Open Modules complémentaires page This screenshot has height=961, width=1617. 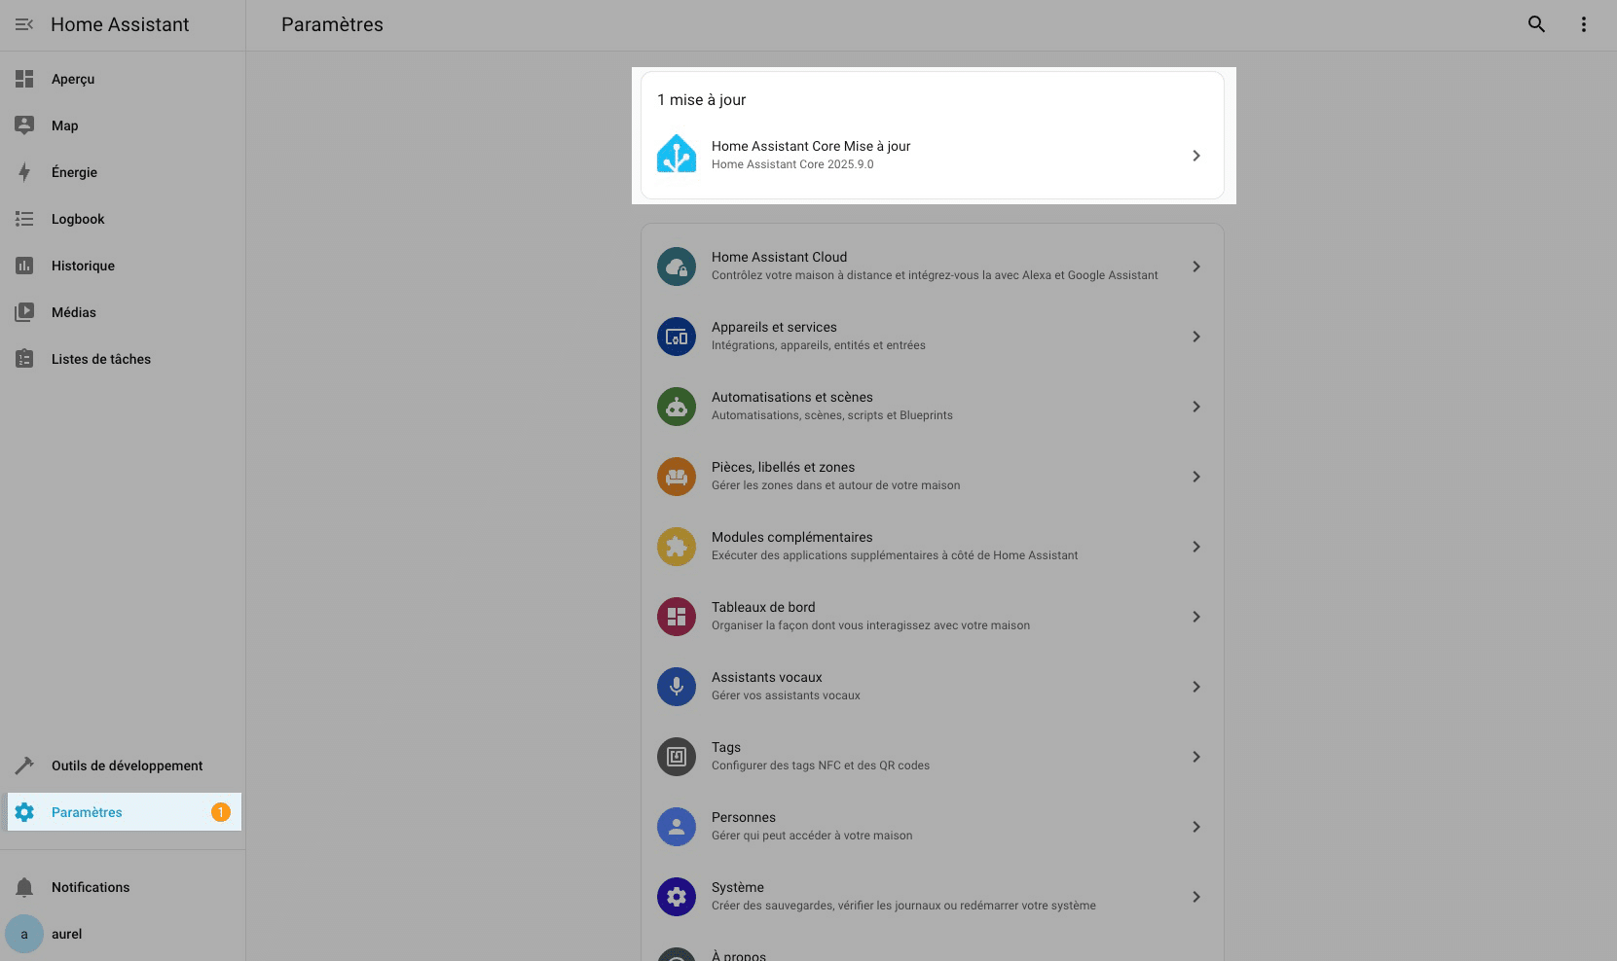click(933, 547)
